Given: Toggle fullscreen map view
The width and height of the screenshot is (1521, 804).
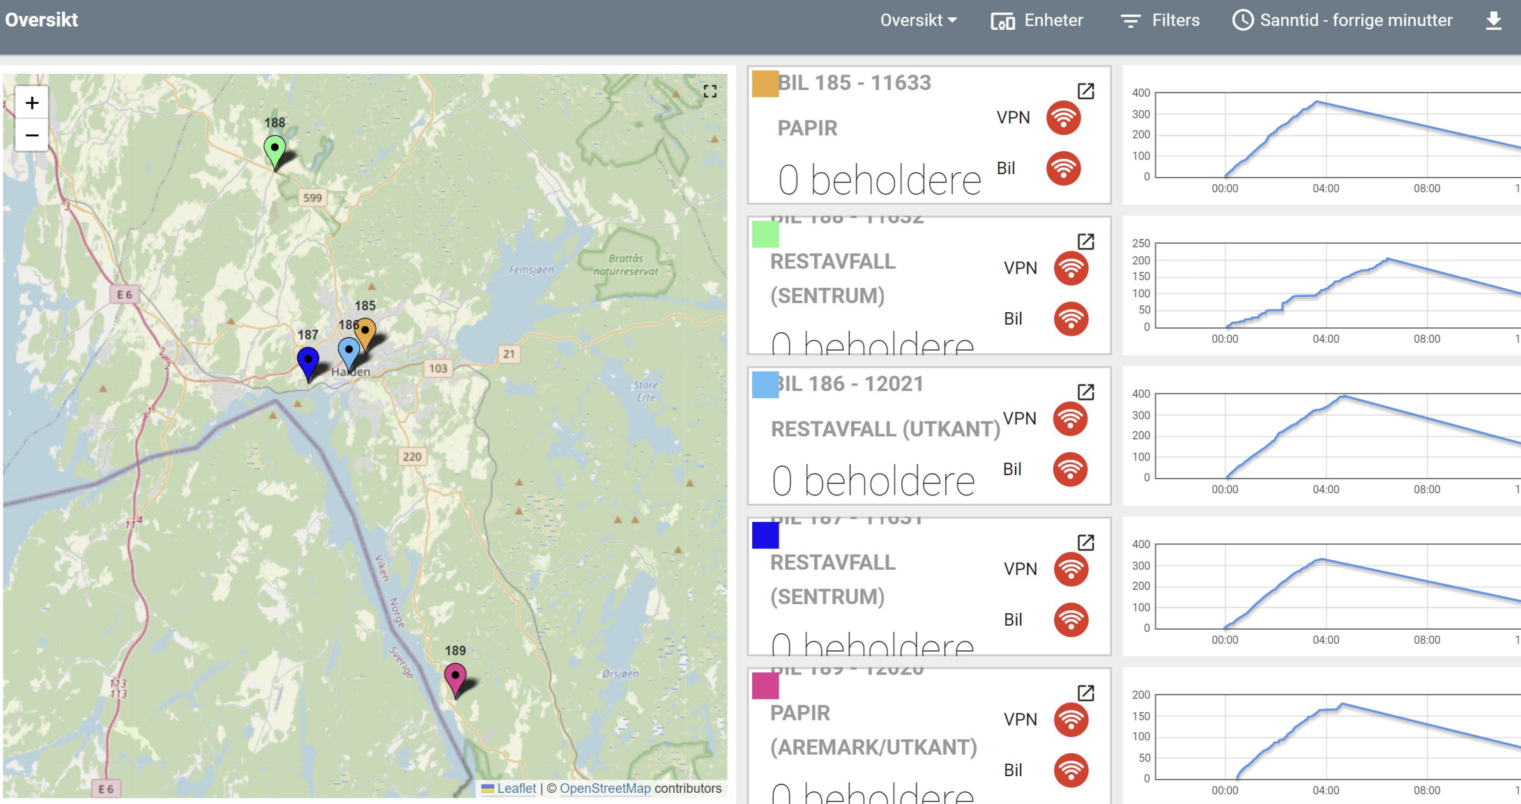Looking at the screenshot, I should click(x=710, y=91).
